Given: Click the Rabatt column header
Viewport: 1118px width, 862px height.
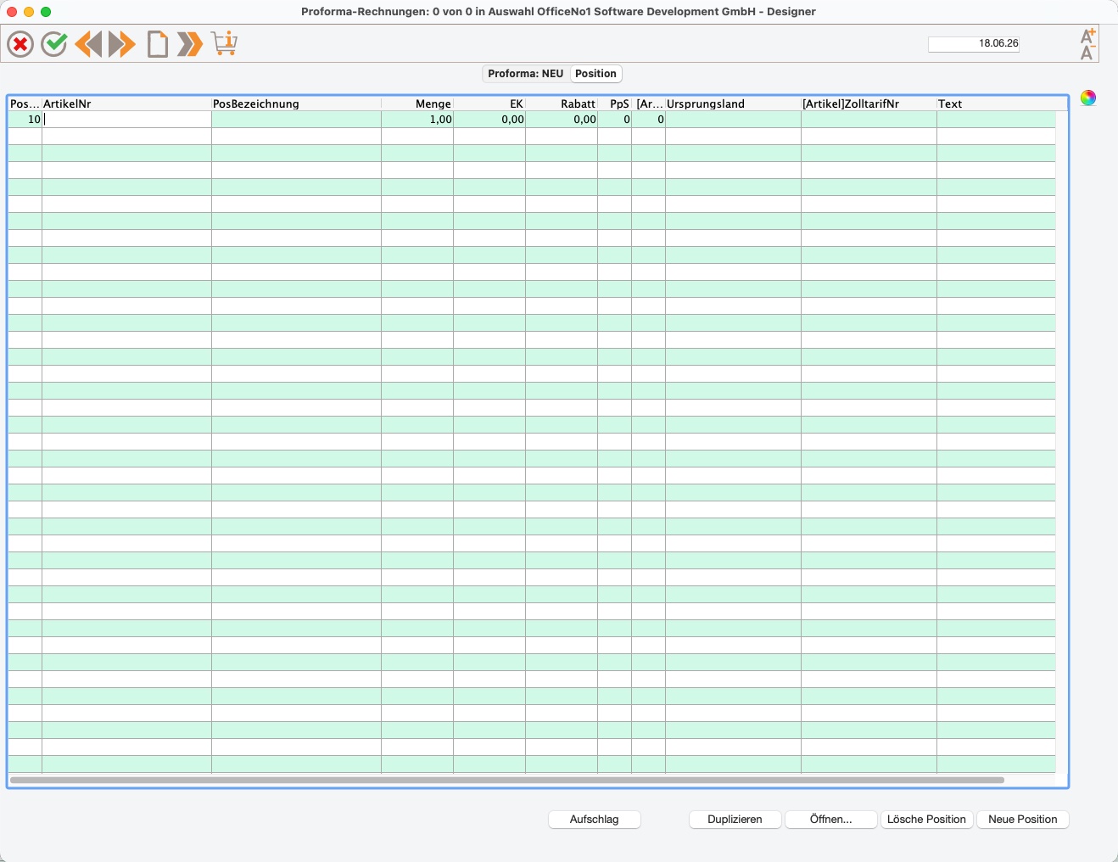Looking at the screenshot, I should pyautogui.click(x=562, y=104).
